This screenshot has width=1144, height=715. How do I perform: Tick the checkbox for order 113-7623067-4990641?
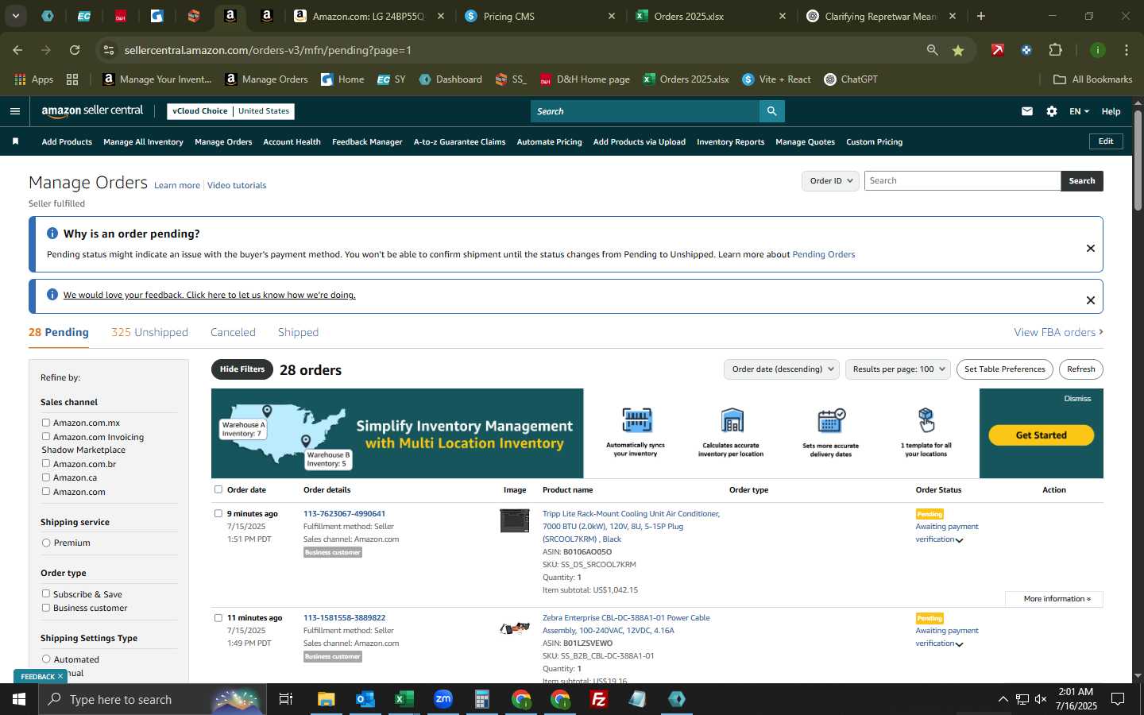pos(218,513)
